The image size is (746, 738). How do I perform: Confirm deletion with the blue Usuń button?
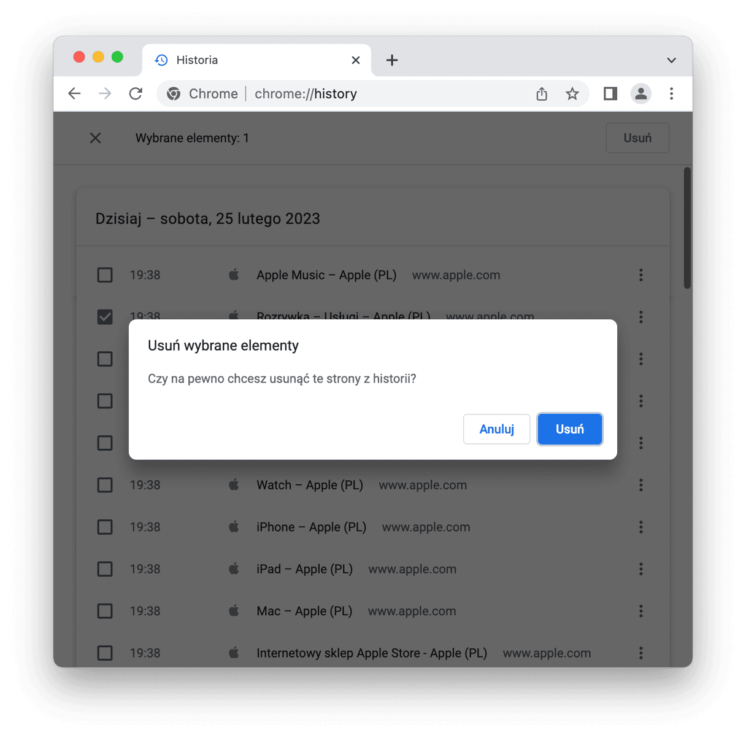(x=570, y=429)
